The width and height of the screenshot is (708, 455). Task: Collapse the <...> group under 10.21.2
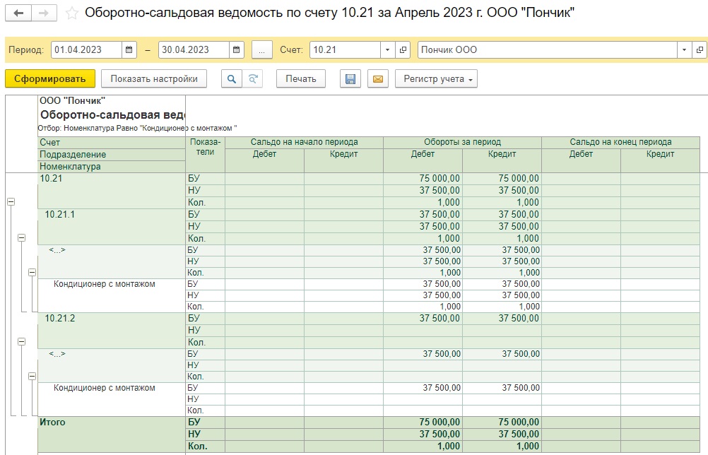click(32, 376)
